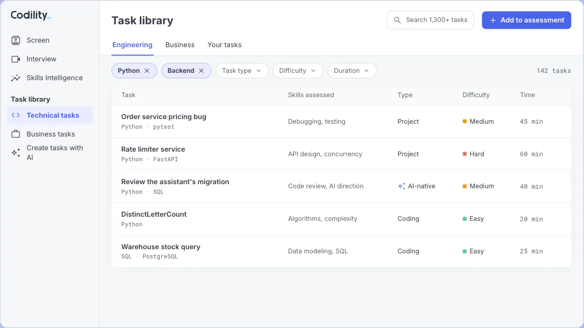Click the Task column header
This screenshot has width=584, height=328.
128,95
